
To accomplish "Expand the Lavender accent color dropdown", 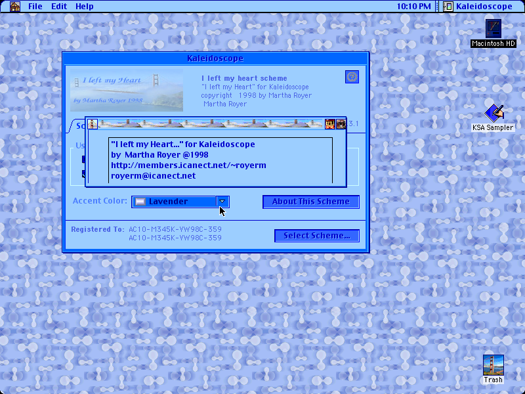I will pos(180,202).
